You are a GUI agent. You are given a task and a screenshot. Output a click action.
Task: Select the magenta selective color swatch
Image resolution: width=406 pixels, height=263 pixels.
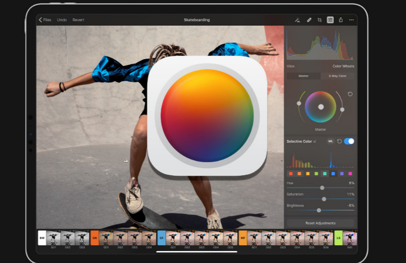click(x=351, y=174)
